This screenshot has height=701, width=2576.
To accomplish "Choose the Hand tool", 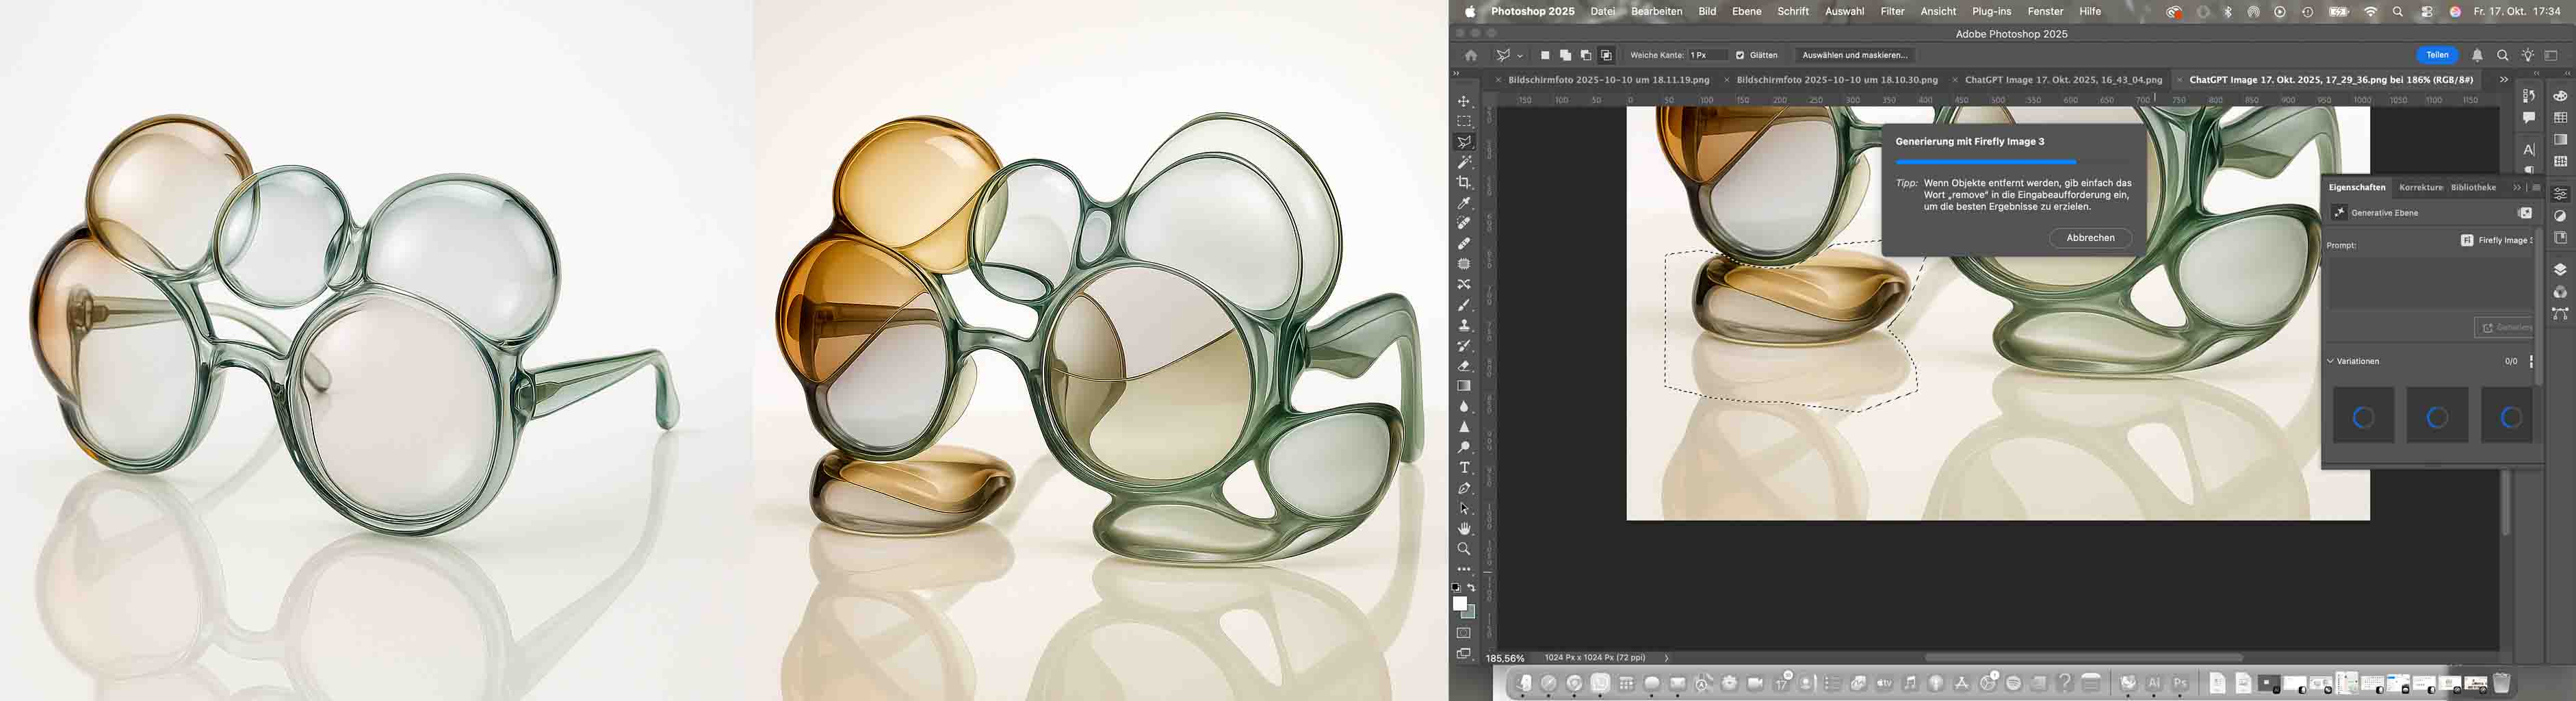I will [1464, 529].
